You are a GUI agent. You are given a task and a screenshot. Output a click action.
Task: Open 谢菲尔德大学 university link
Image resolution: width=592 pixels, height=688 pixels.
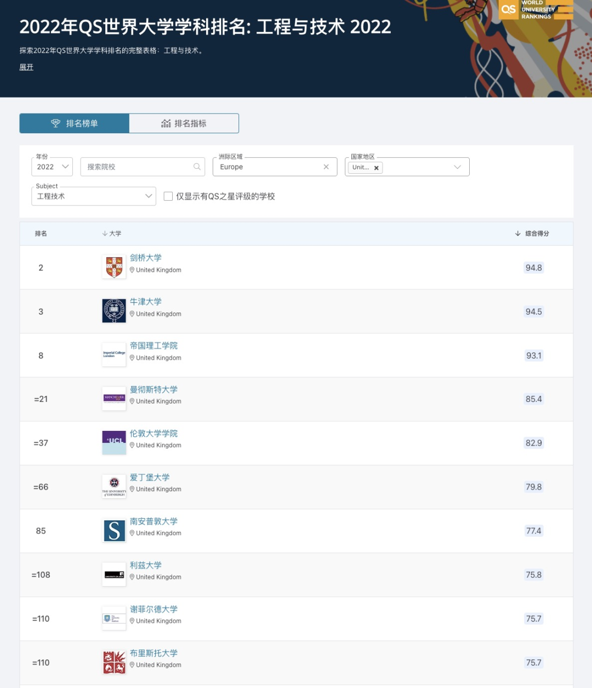click(x=153, y=609)
